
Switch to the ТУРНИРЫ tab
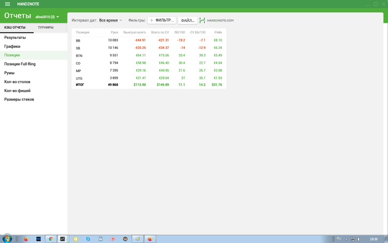(x=45, y=28)
